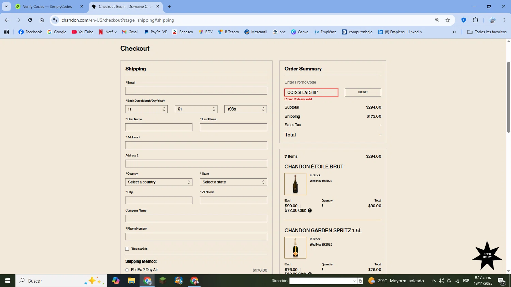Open the PayPal VE bookmark
This screenshot has height=287, width=511.
pyautogui.click(x=155, y=32)
